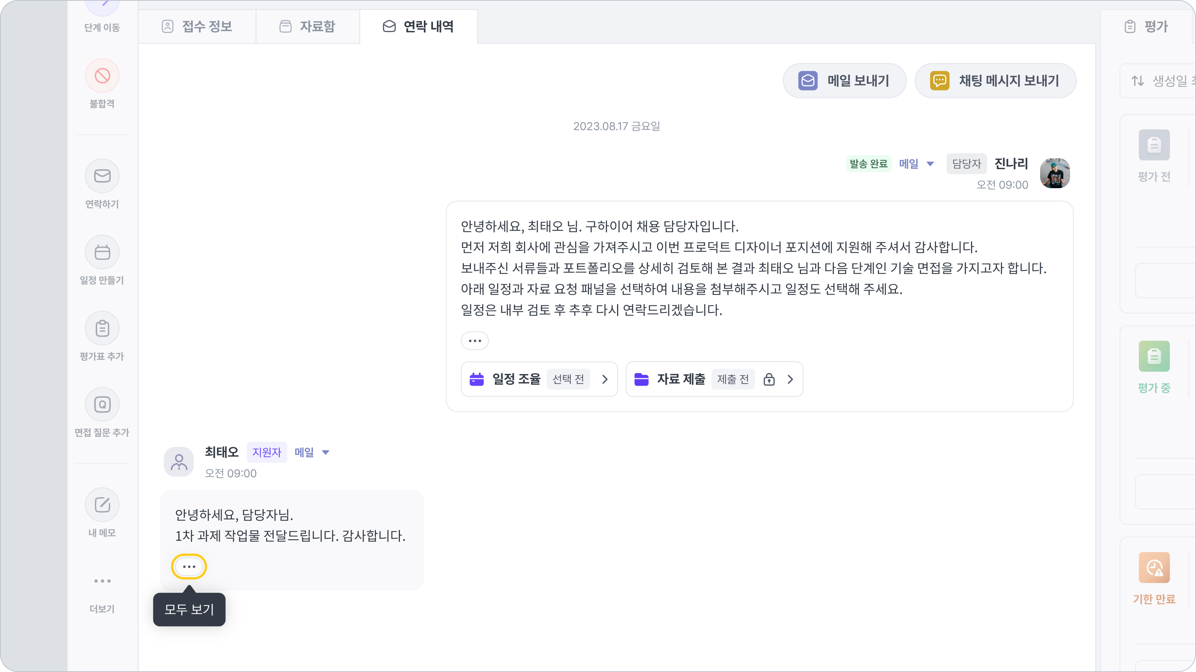Click the 평가 중 status icon

click(x=1154, y=356)
